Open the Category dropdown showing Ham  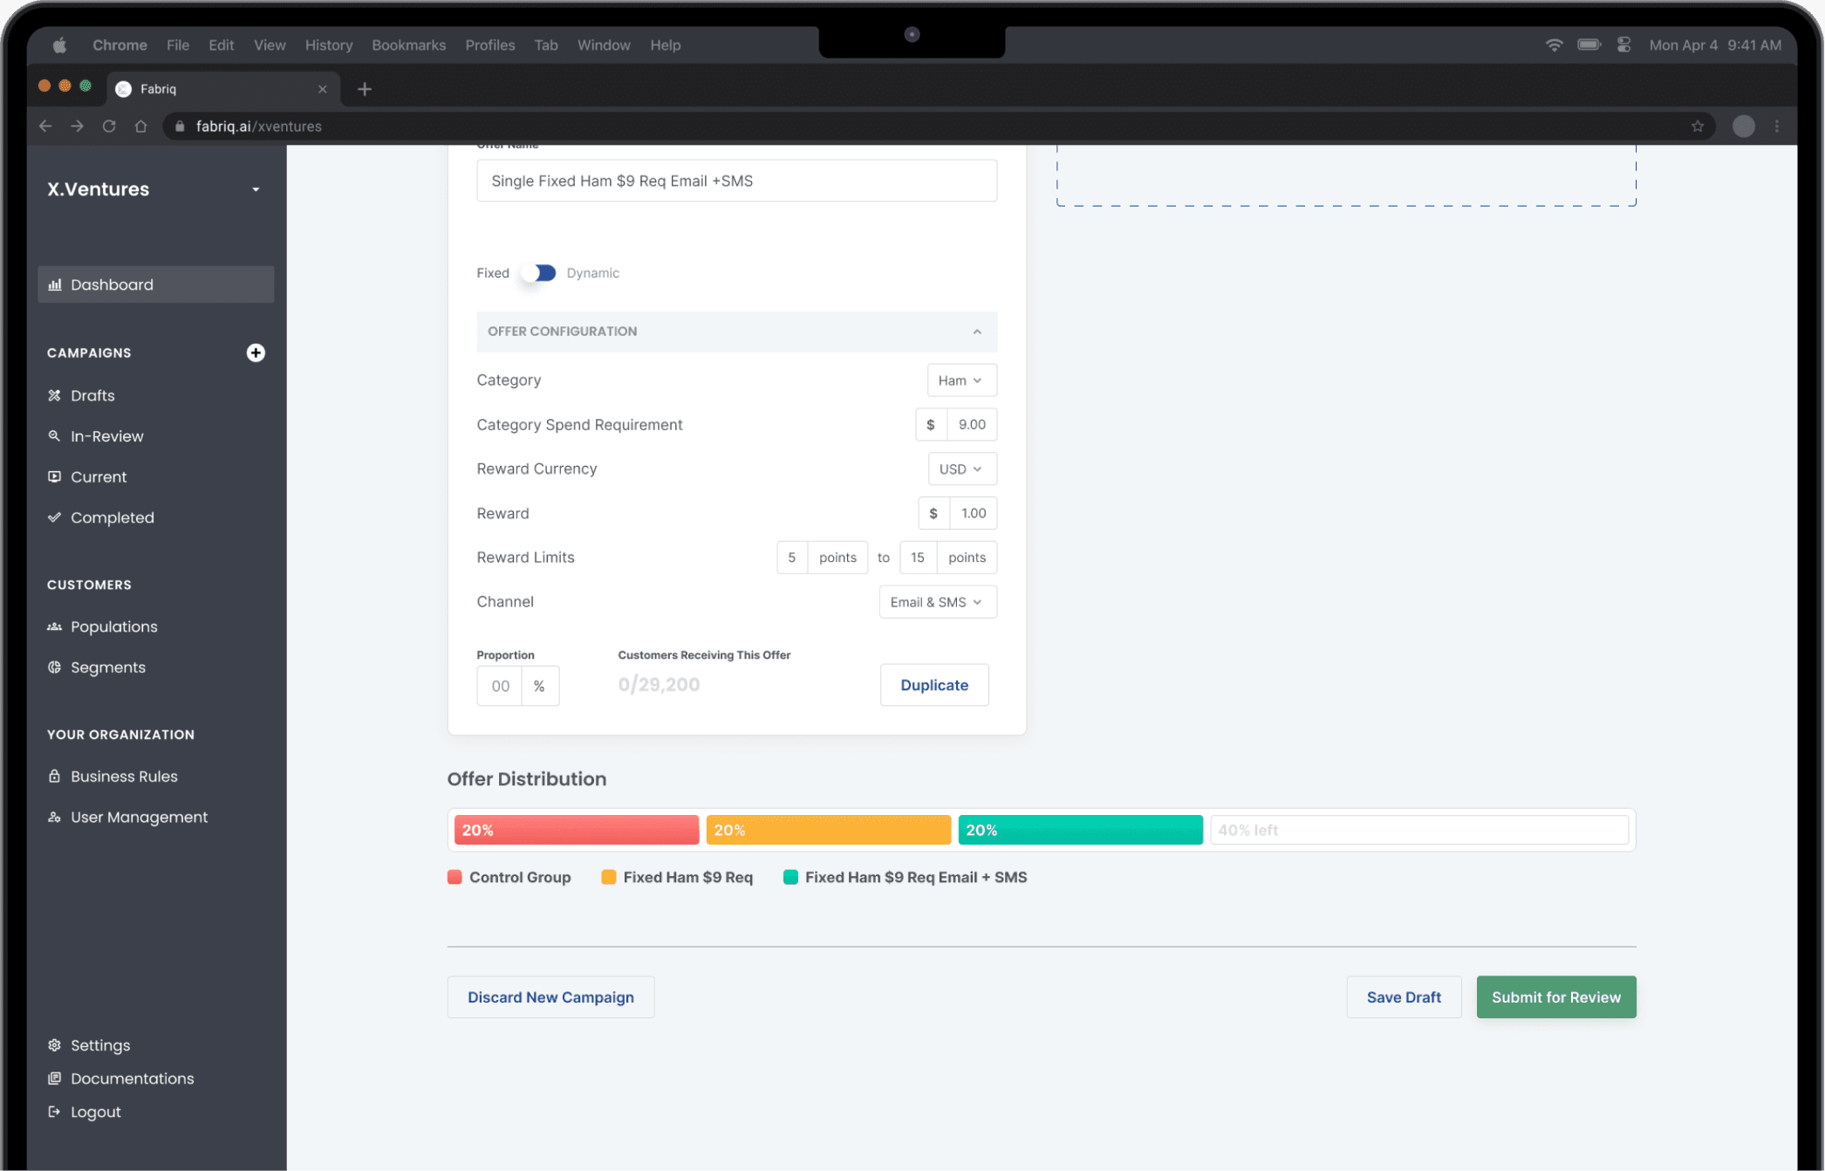point(961,380)
